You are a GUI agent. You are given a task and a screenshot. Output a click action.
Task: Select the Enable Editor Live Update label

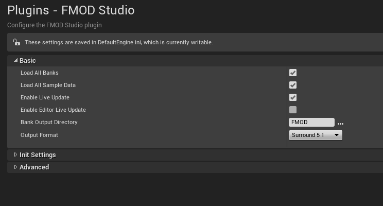[x=53, y=110]
